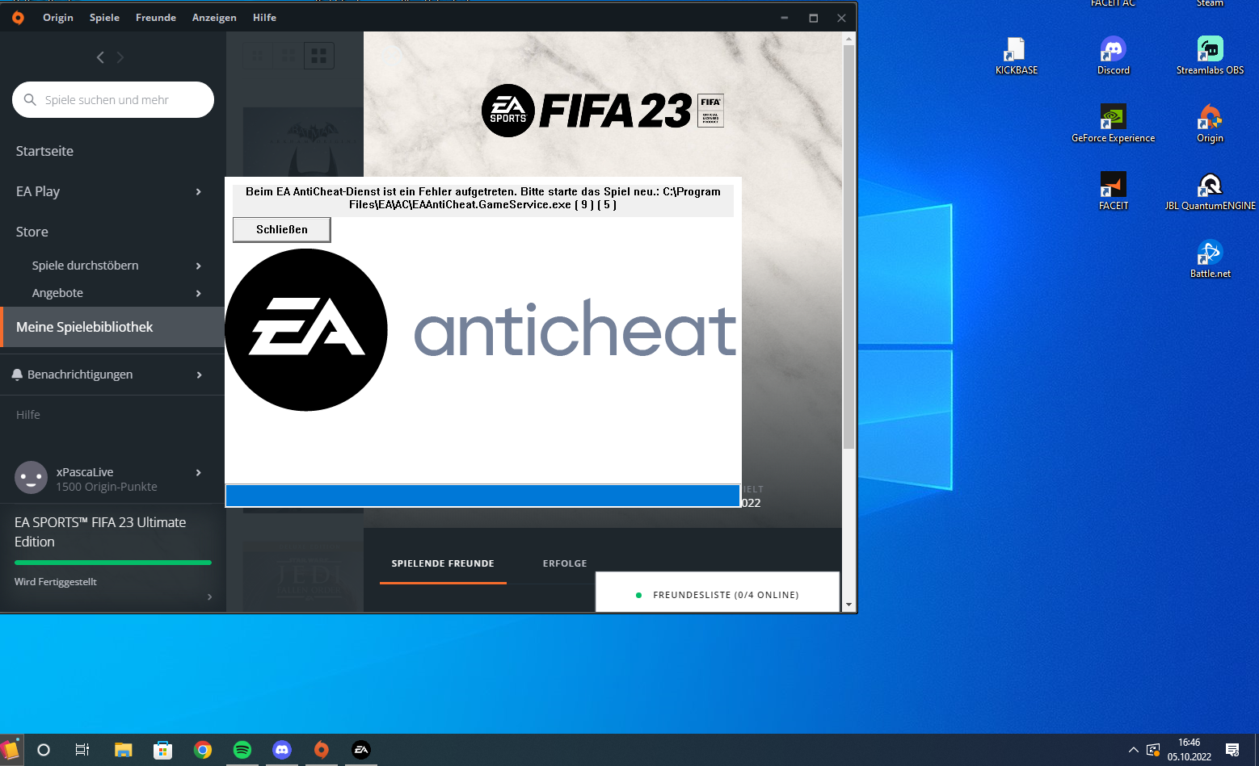This screenshot has width=1259, height=766.
Task: Click the magnifier icon in the search box
Action: 30,100
